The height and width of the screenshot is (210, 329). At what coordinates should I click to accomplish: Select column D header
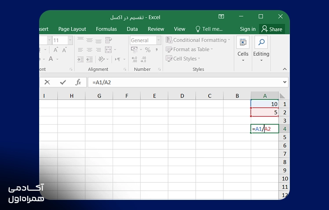(182, 96)
